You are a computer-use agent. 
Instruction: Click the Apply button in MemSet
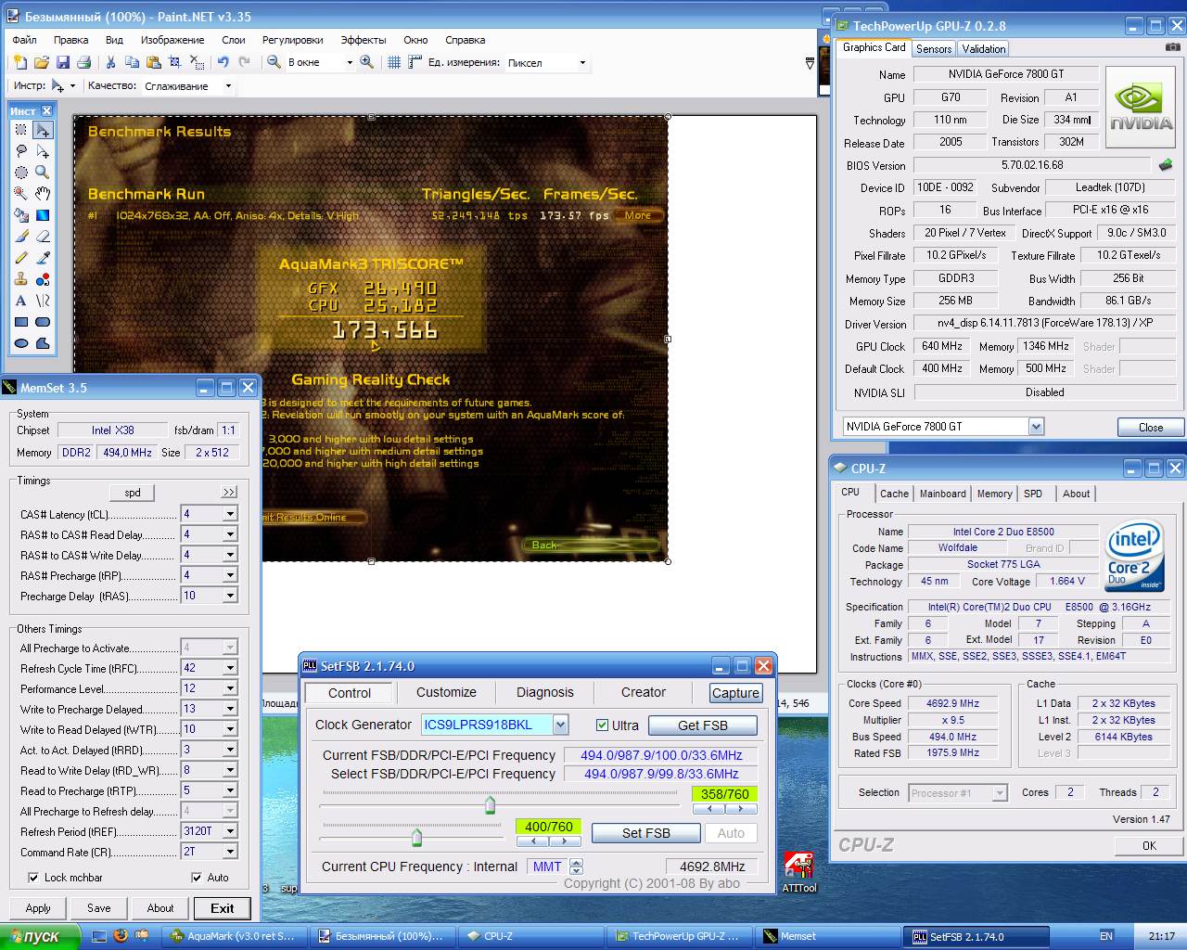(x=38, y=908)
